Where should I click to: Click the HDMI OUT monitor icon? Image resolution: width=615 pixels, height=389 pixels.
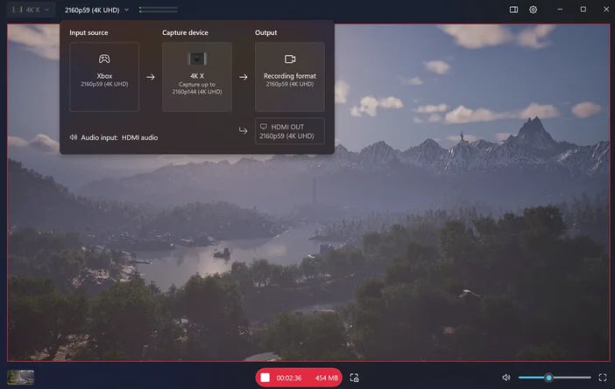(x=264, y=127)
